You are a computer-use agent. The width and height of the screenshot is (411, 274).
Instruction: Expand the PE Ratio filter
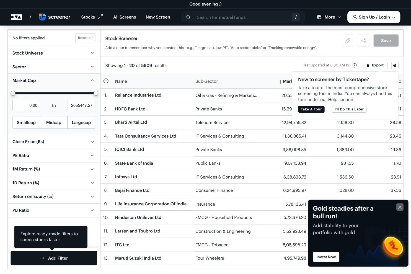54,156
